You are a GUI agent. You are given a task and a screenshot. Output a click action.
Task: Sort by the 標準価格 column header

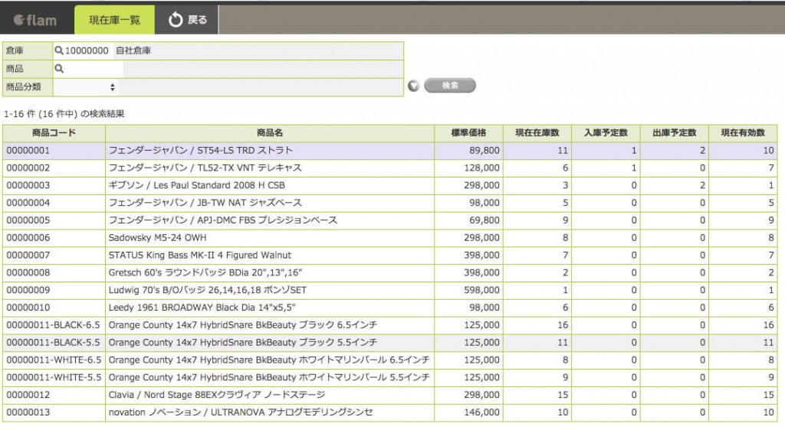click(468, 133)
